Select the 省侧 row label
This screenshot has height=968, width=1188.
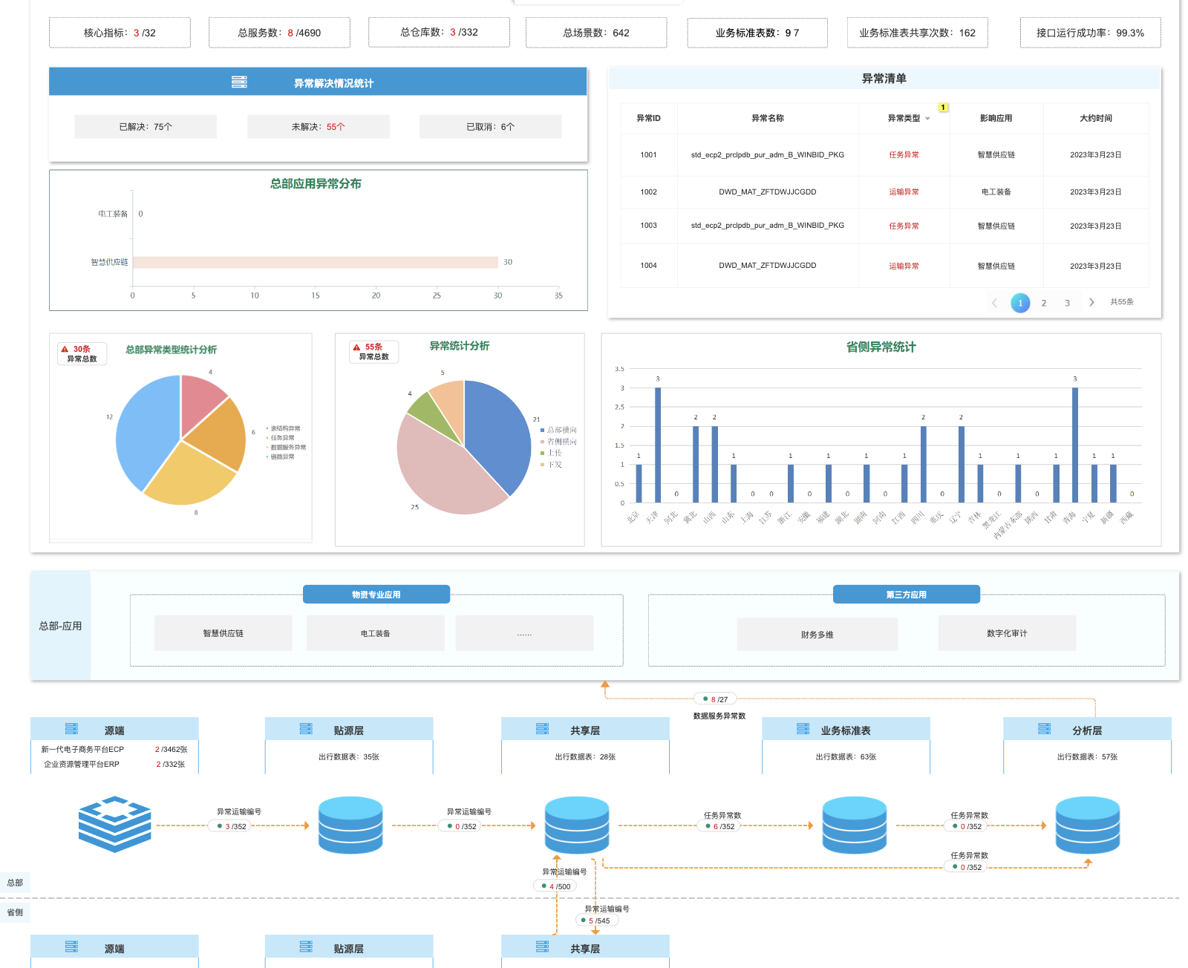tap(15, 912)
